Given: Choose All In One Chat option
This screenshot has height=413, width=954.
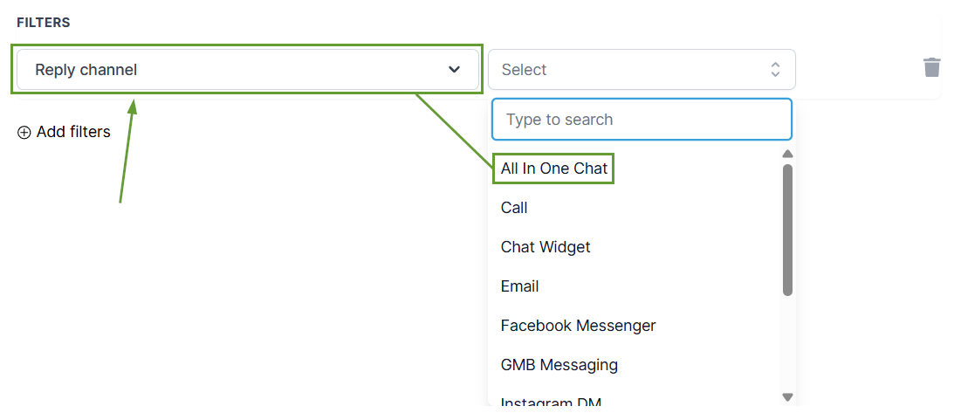Looking at the screenshot, I should (x=554, y=169).
